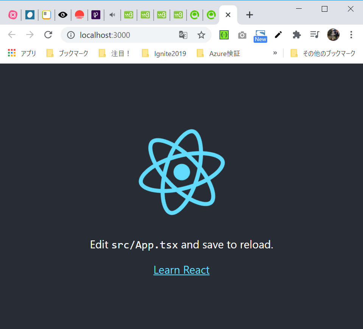Open the ブックマーク bookmark folder
This screenshot has width=363, height=329.
[x=67, y=53]
